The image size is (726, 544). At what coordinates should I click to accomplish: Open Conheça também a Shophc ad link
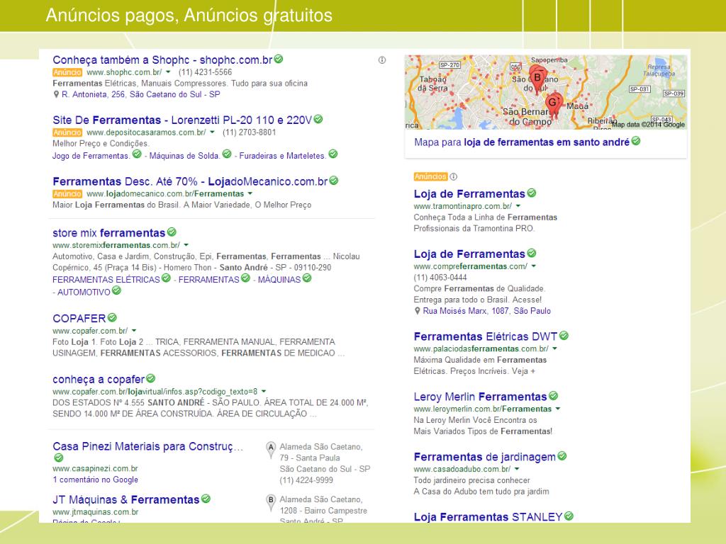pos(162,60)
